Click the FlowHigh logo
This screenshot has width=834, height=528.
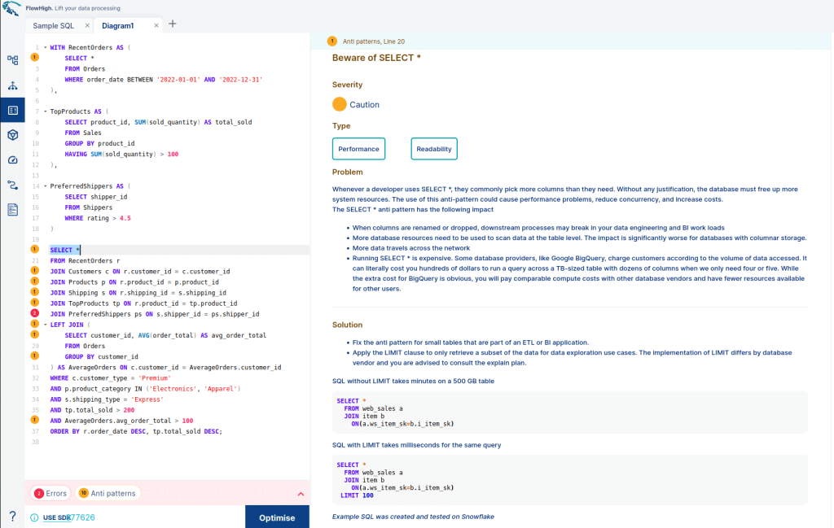click(11, 8)
